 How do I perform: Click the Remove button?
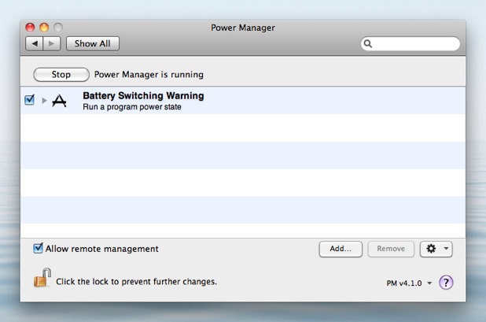click(391, 249)
